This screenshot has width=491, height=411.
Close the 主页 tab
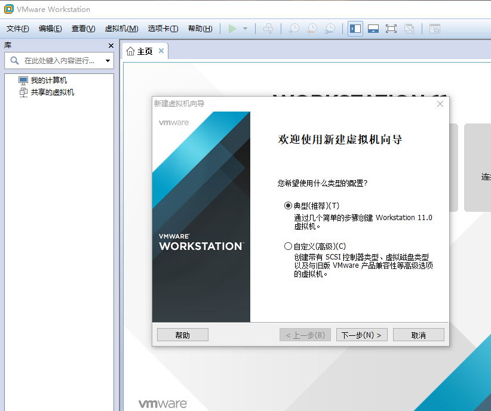click(161, 51)
